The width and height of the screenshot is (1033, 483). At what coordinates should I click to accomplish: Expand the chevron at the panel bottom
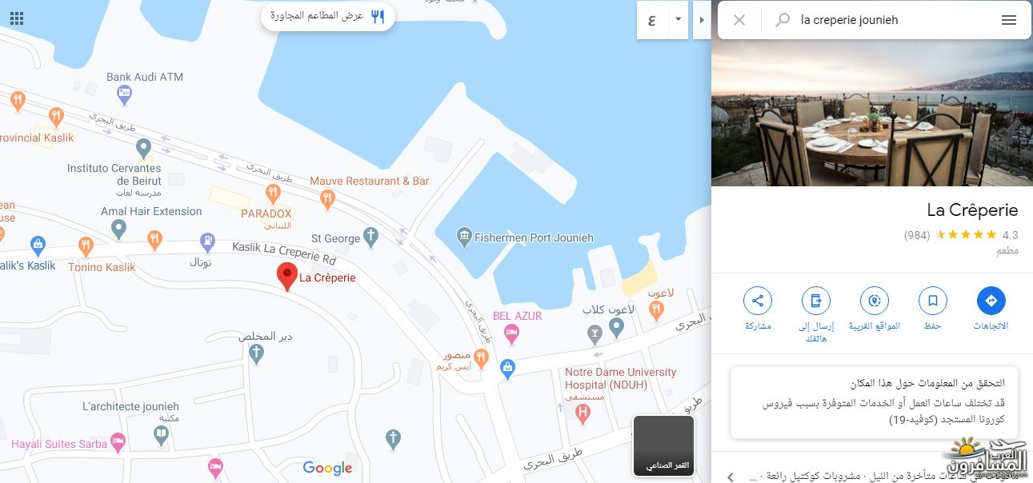[x=730, y=476]
